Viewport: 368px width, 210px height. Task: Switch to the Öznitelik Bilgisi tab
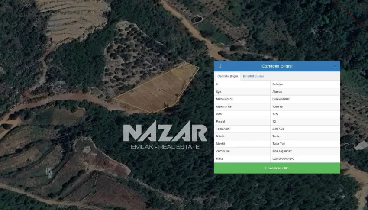227,76
